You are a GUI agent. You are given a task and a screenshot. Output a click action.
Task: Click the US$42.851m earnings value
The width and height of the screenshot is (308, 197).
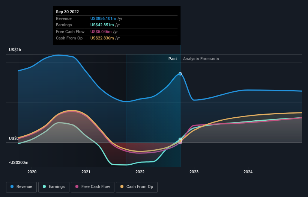coord(102,25)
